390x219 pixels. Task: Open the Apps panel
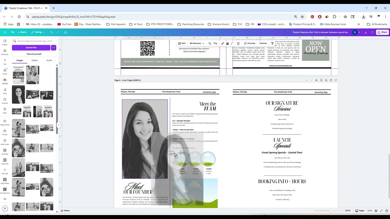click(5, 110)
